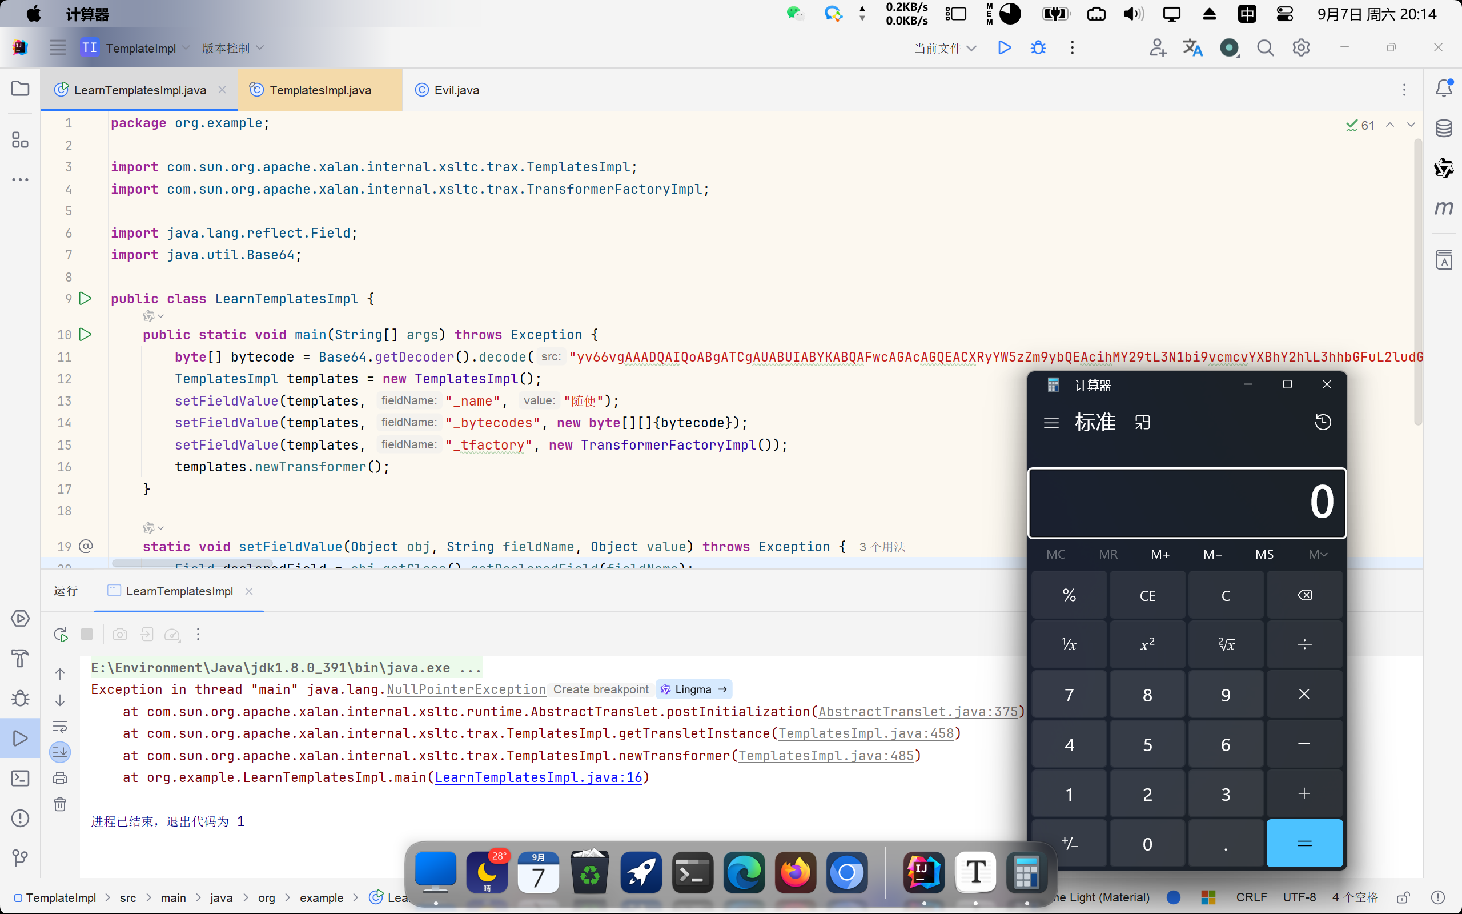Switch to the Evil.java tab
Screen dimensions: 1462x914
[456, 90]
